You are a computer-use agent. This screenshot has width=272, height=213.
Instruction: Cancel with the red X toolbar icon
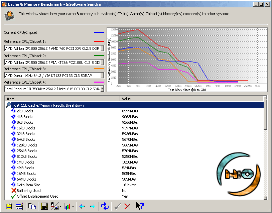click(x=127, y=206)
